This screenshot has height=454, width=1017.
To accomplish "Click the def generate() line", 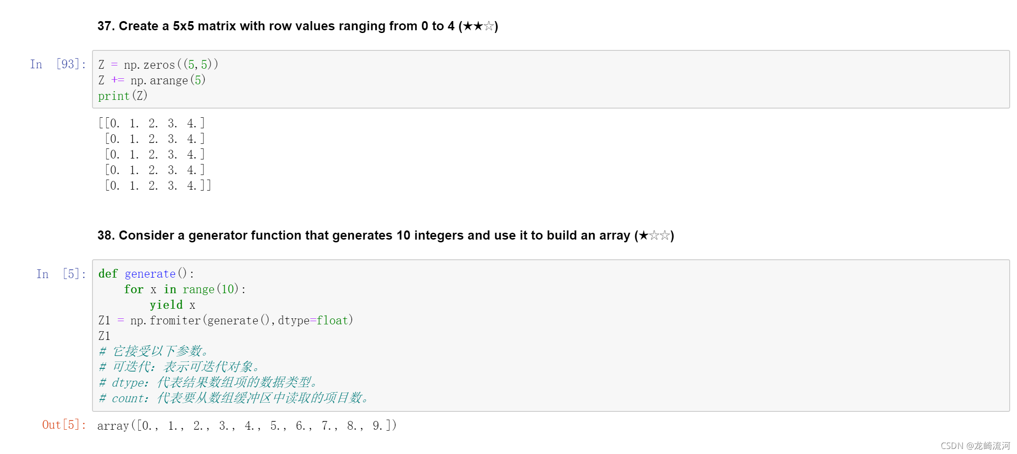I will point(146,274).
